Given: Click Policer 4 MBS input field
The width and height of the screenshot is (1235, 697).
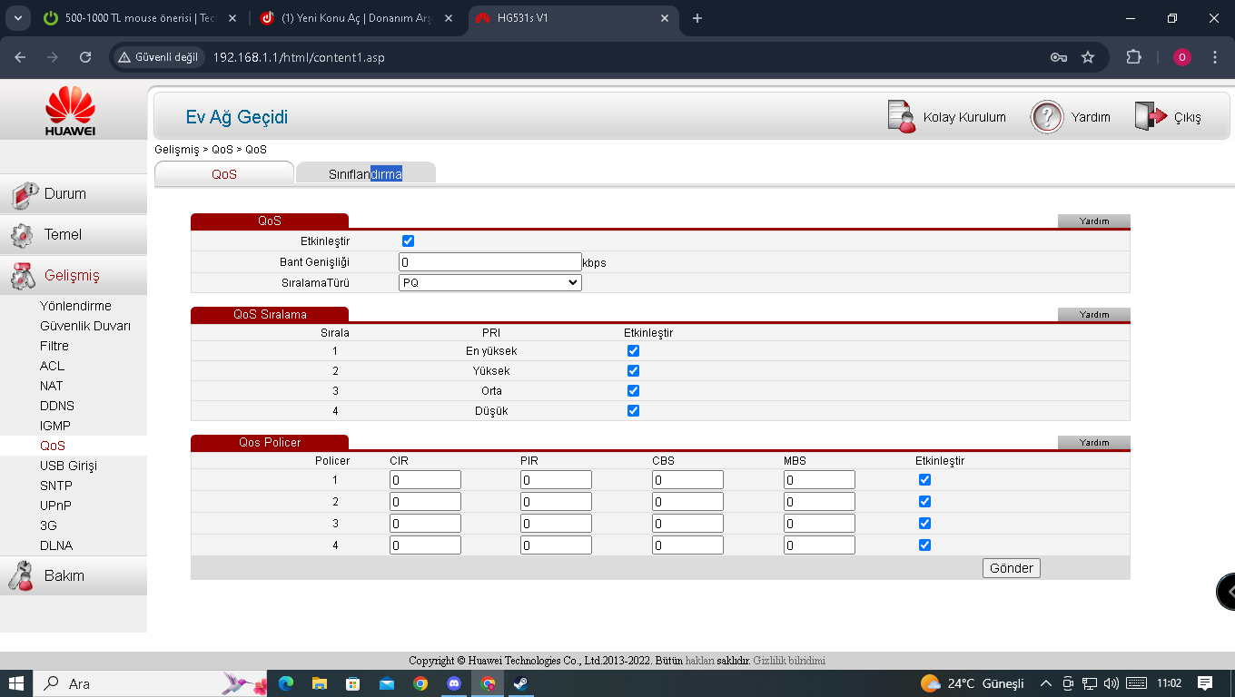Looking at the screenshot, I should point(819,545).
